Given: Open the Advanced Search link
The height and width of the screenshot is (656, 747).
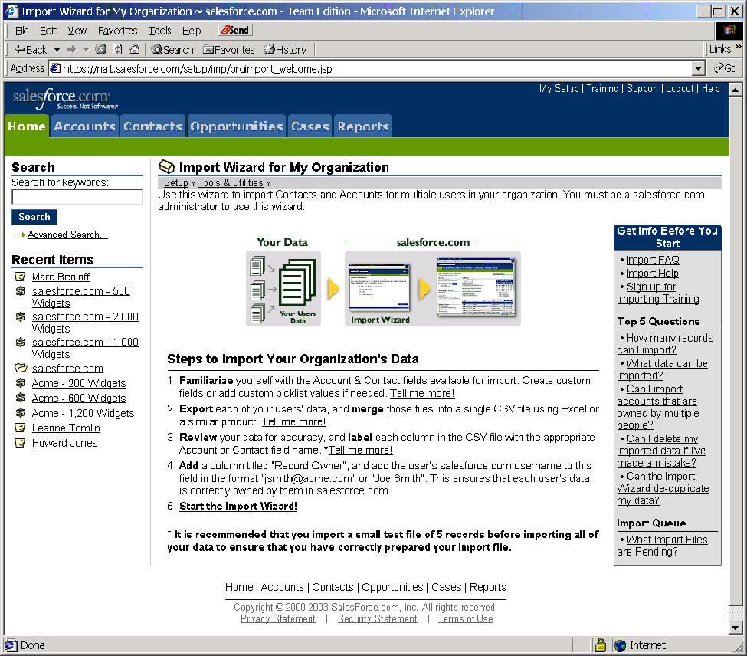Looking at the screenshot, I should click(67, 235).
